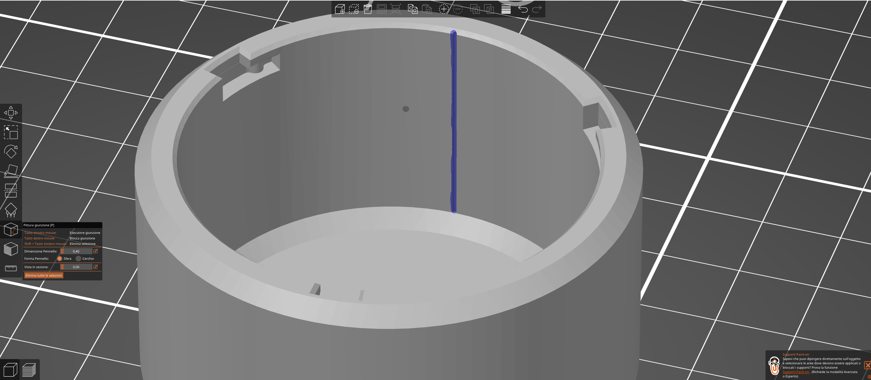Click the Dimensione Pennello slider
The image size is (871, 380).
coord(76,251)
